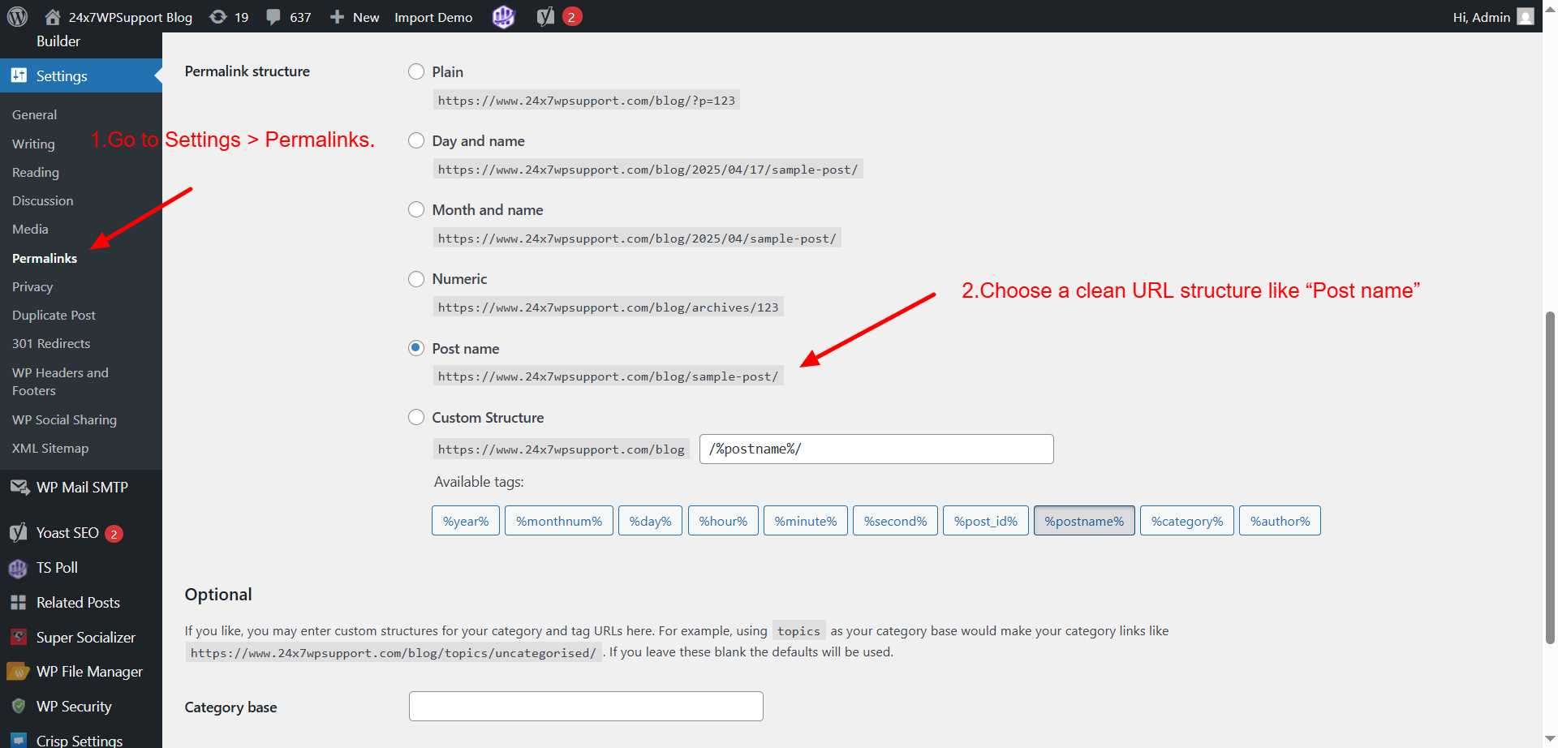The height and width of the screenshot is (748, 1558).
Task: Insert the %day% tag
Action: click(651, 521)
